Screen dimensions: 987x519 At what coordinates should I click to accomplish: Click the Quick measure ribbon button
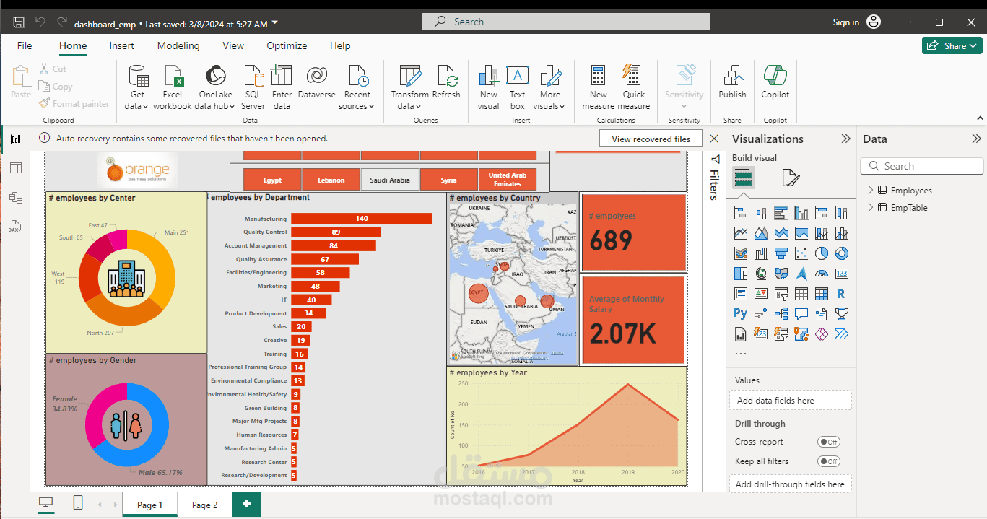pyautogui.click(x=633, y=87)
